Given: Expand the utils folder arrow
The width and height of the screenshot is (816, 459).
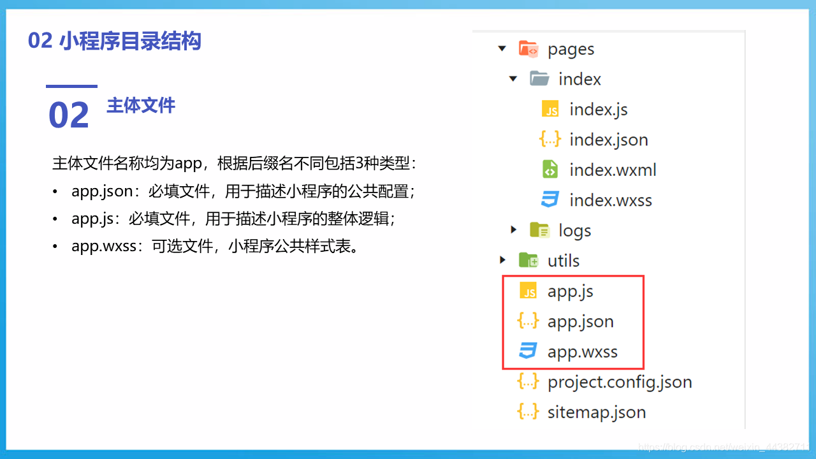Looking at the screenshot, I should pyautogui.click(x=502, y=259).
